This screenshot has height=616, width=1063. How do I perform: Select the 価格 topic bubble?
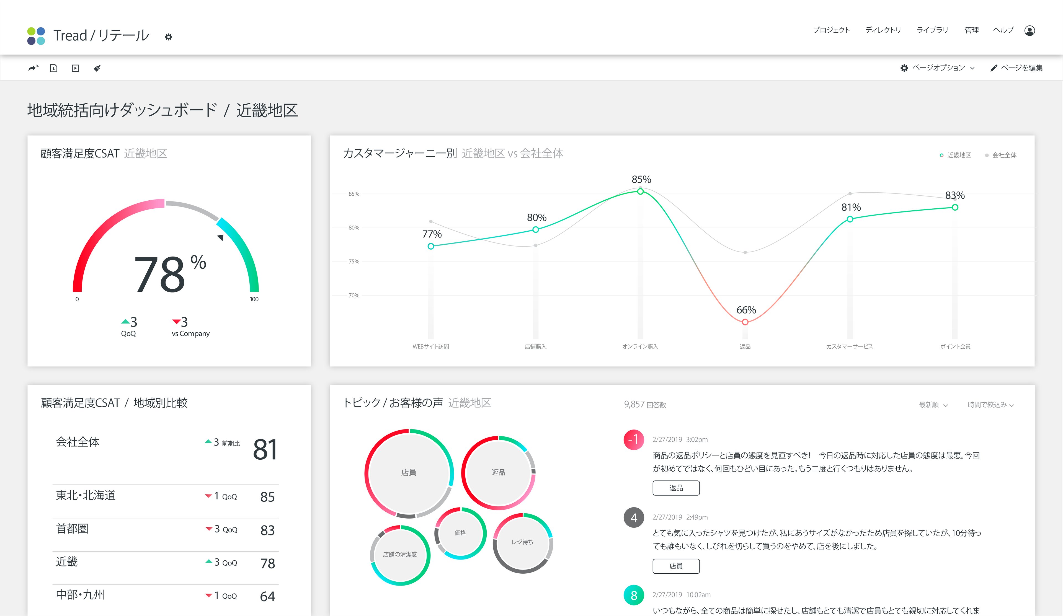(460, 533)
